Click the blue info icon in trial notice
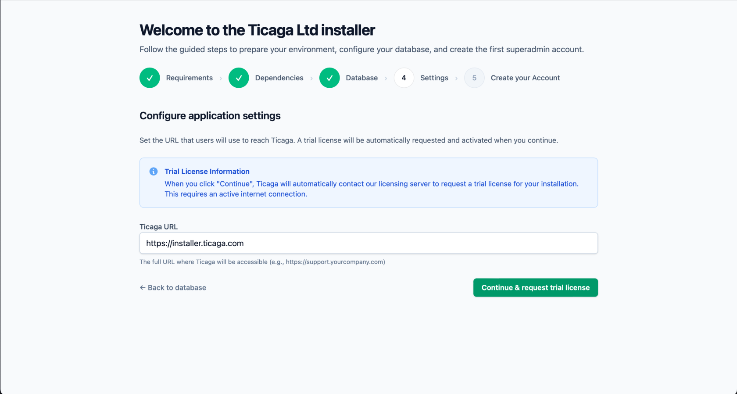The image size is (737, 394). [154, 172]
